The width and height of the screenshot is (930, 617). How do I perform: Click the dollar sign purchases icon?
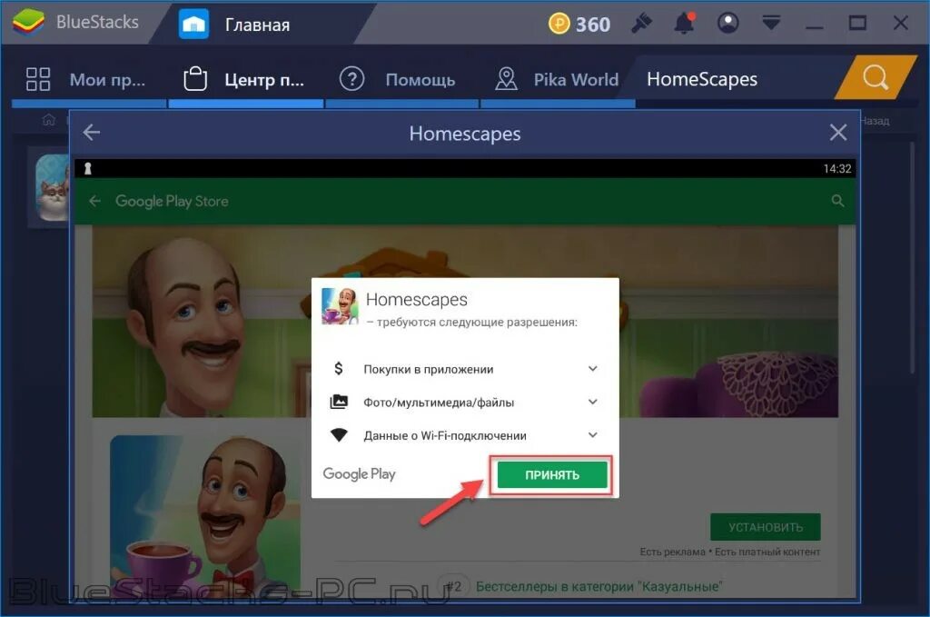[339, 369]
